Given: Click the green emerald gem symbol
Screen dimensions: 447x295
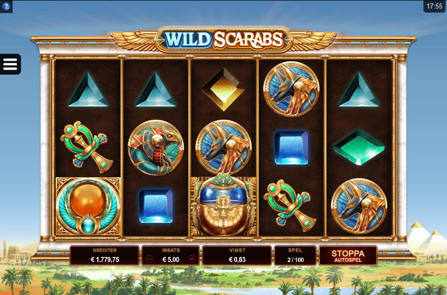Looking at the screenshot, I should point(359,148).
